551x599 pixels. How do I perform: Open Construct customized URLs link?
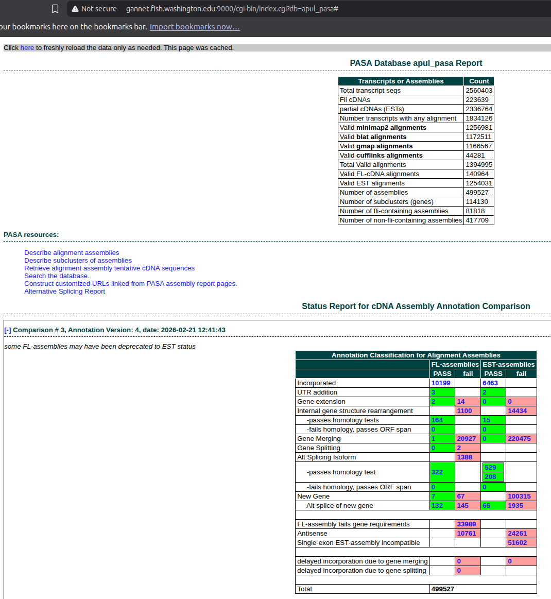coord(130,284)
